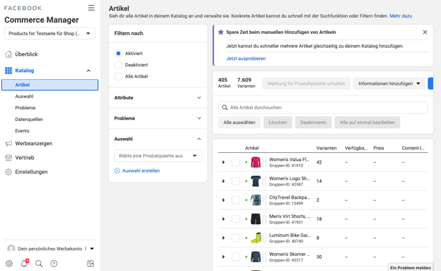Viewport: 441px width, 271px height.
Task: Open Luminum Bike Gaiter thumbnail
Action: point(256,238)
